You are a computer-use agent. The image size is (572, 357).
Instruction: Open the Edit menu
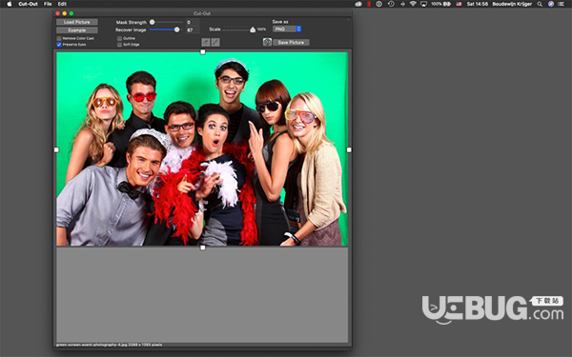pos(62,4)
